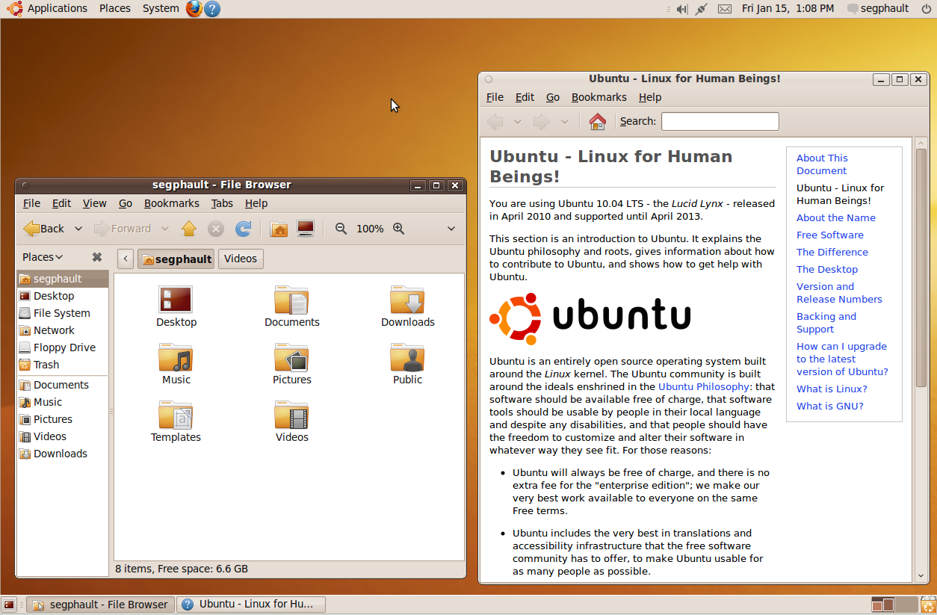This screenshot has width=937, height=615.
Task: Select Trash in Places sidebar
Action: pos(62,365)
